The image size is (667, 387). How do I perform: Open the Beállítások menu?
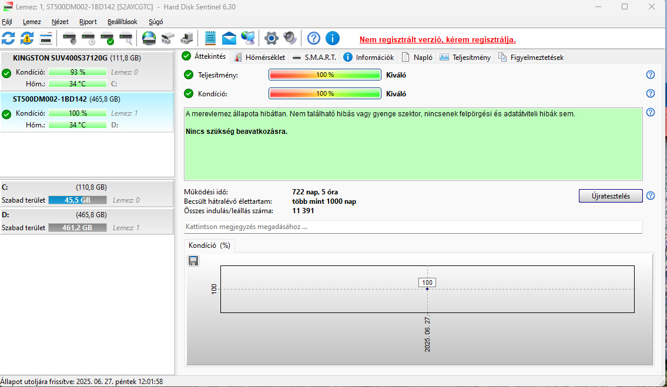pos(122,22)
